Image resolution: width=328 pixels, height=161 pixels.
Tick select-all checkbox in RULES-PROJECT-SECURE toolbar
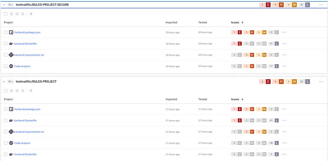[6, 14]
